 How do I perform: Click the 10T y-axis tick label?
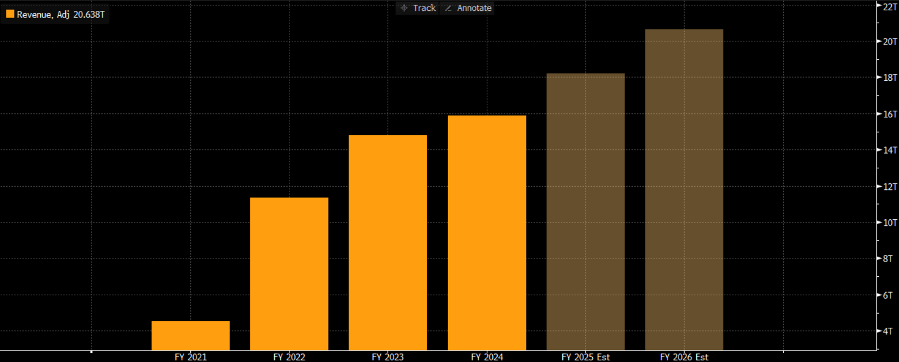[890, 223]
